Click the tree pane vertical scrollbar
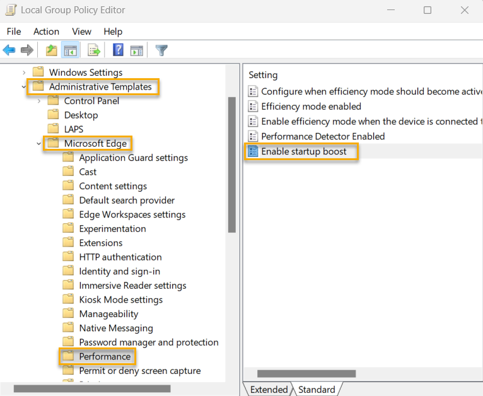The height and width of the screenshot is (396, 483). click(231, 164)
